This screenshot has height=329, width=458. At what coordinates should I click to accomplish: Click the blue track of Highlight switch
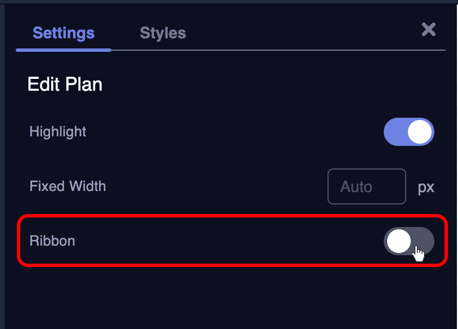pyautogui.click(x=394, y=132)
